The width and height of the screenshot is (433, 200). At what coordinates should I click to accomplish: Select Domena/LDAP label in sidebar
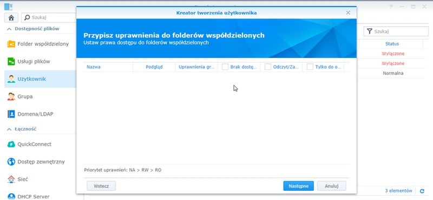(x=35, y=114)
